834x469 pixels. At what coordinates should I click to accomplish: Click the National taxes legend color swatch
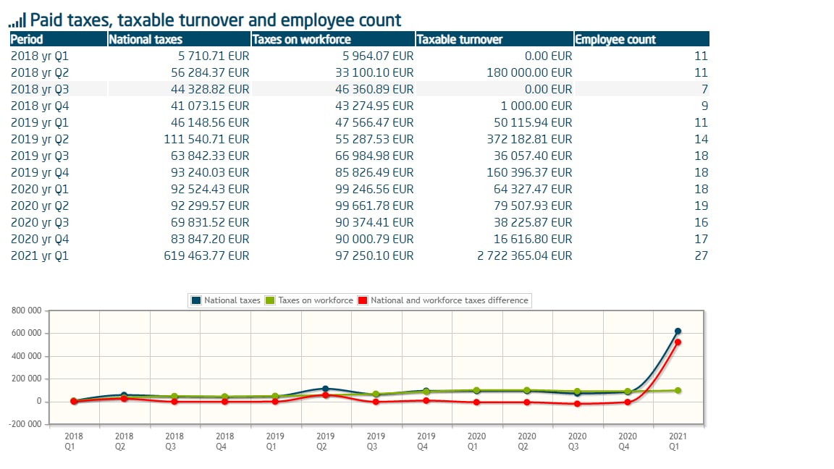[195, 300]
